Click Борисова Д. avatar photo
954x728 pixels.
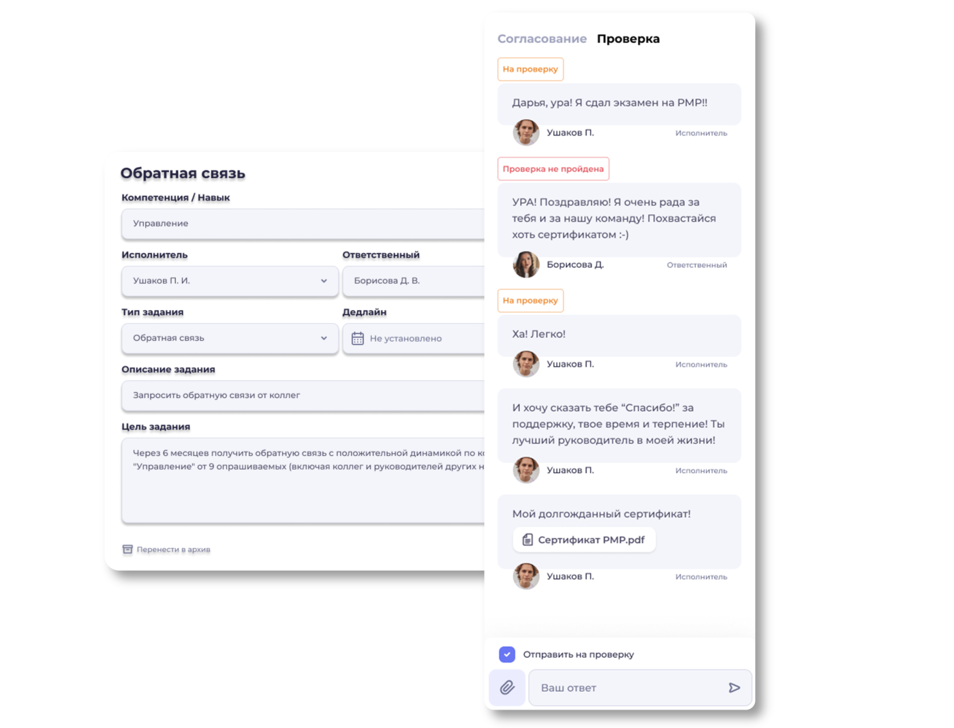pyautogui.click(x=526, y=264)
